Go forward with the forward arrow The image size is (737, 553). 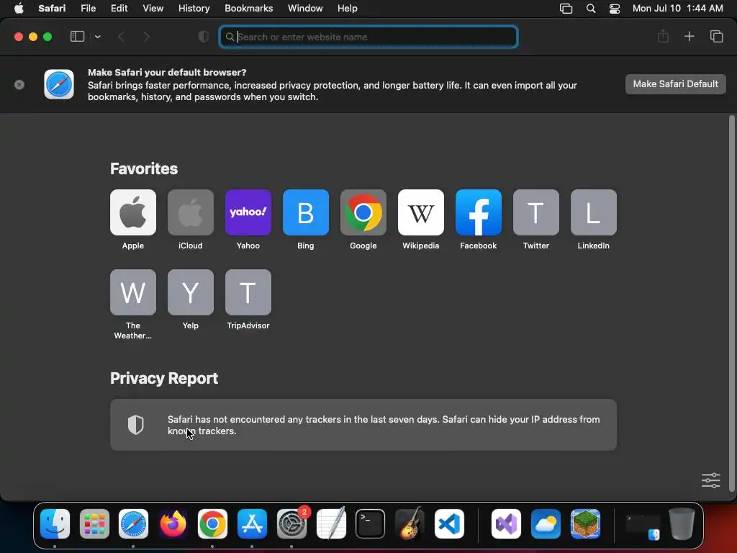point(146,37)
